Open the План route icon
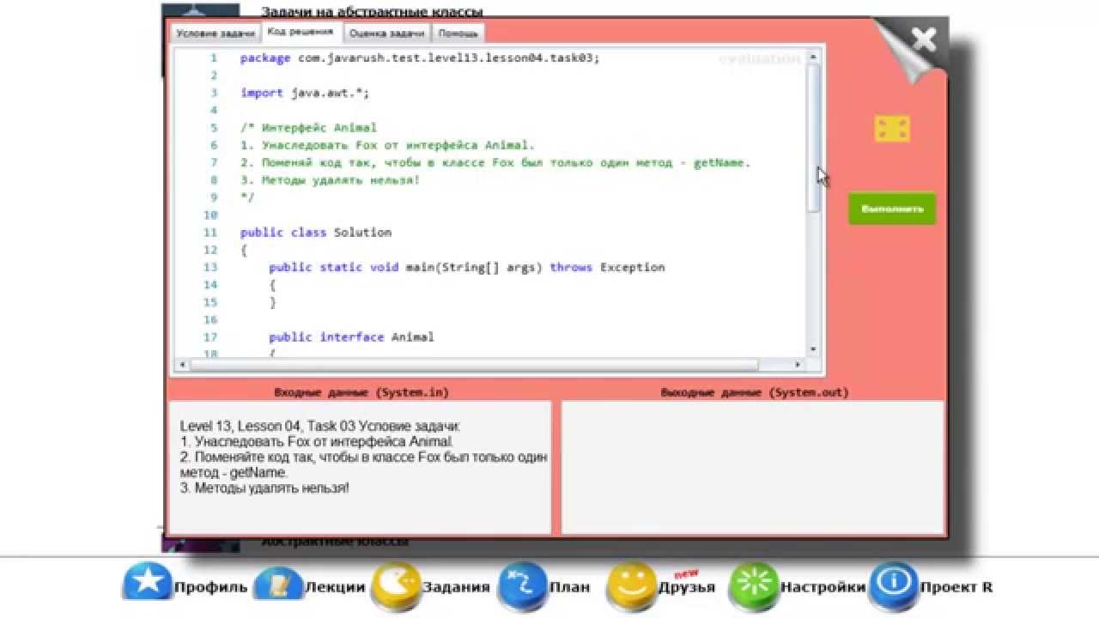 tap(522, 587)
